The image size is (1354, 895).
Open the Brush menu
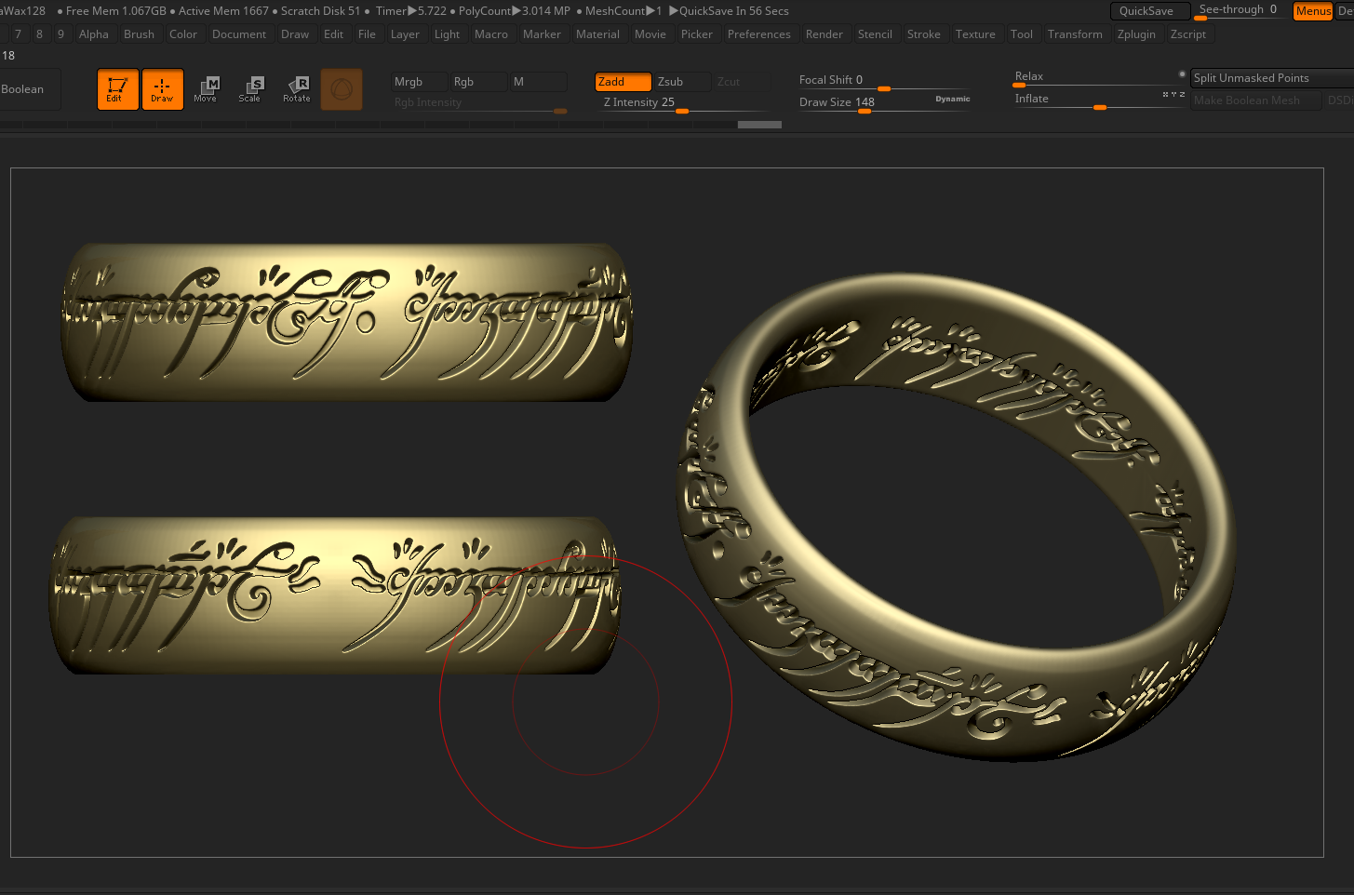(x=139, y=34)
